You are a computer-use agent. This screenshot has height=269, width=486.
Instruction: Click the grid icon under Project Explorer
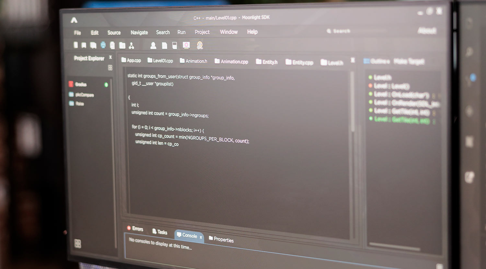110,68
